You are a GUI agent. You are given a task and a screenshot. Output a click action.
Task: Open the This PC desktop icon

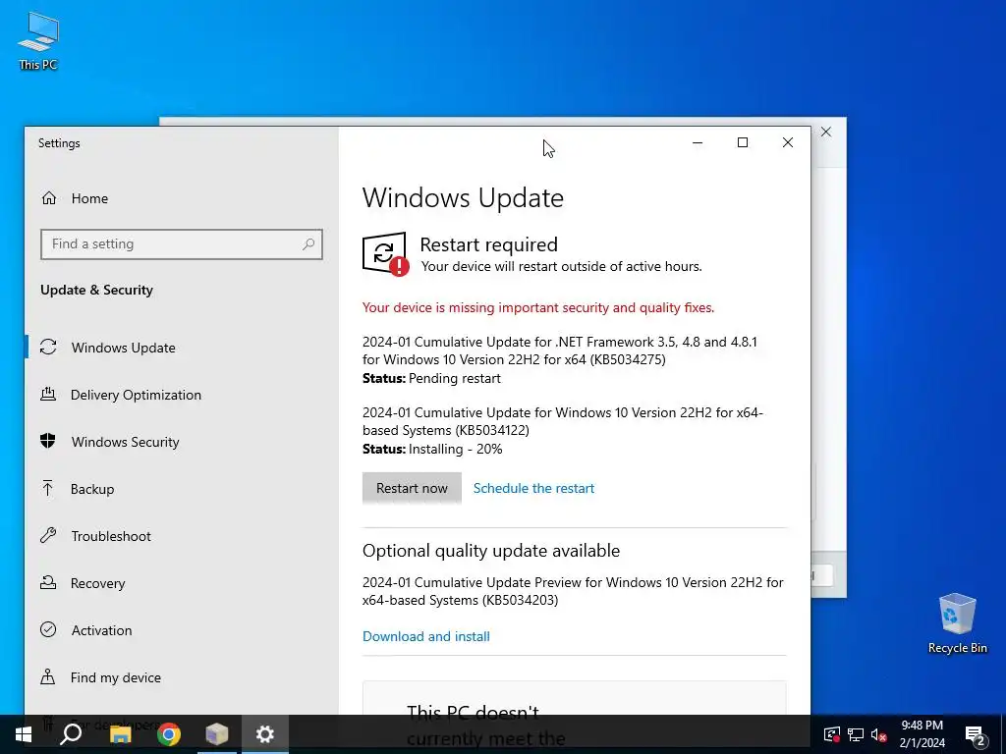point(38,40)
